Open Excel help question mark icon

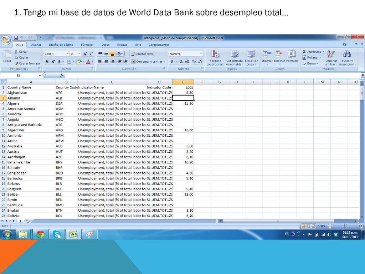coord(345,44)
